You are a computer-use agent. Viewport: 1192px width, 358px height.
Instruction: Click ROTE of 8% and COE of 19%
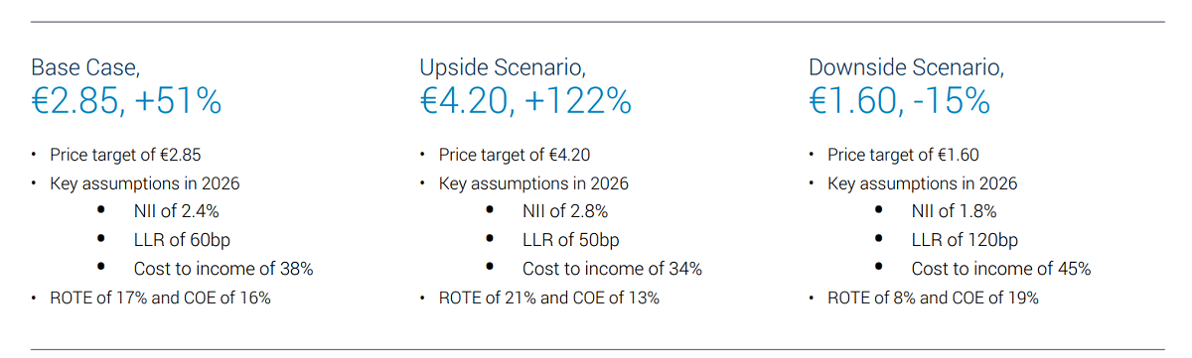coord(934,298)
